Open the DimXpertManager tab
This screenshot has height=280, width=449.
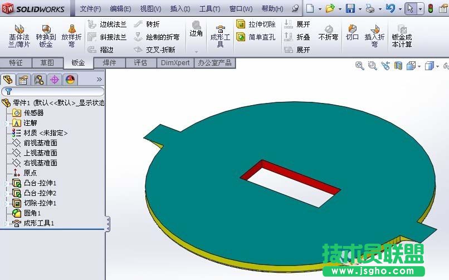(x=55, y=80)
